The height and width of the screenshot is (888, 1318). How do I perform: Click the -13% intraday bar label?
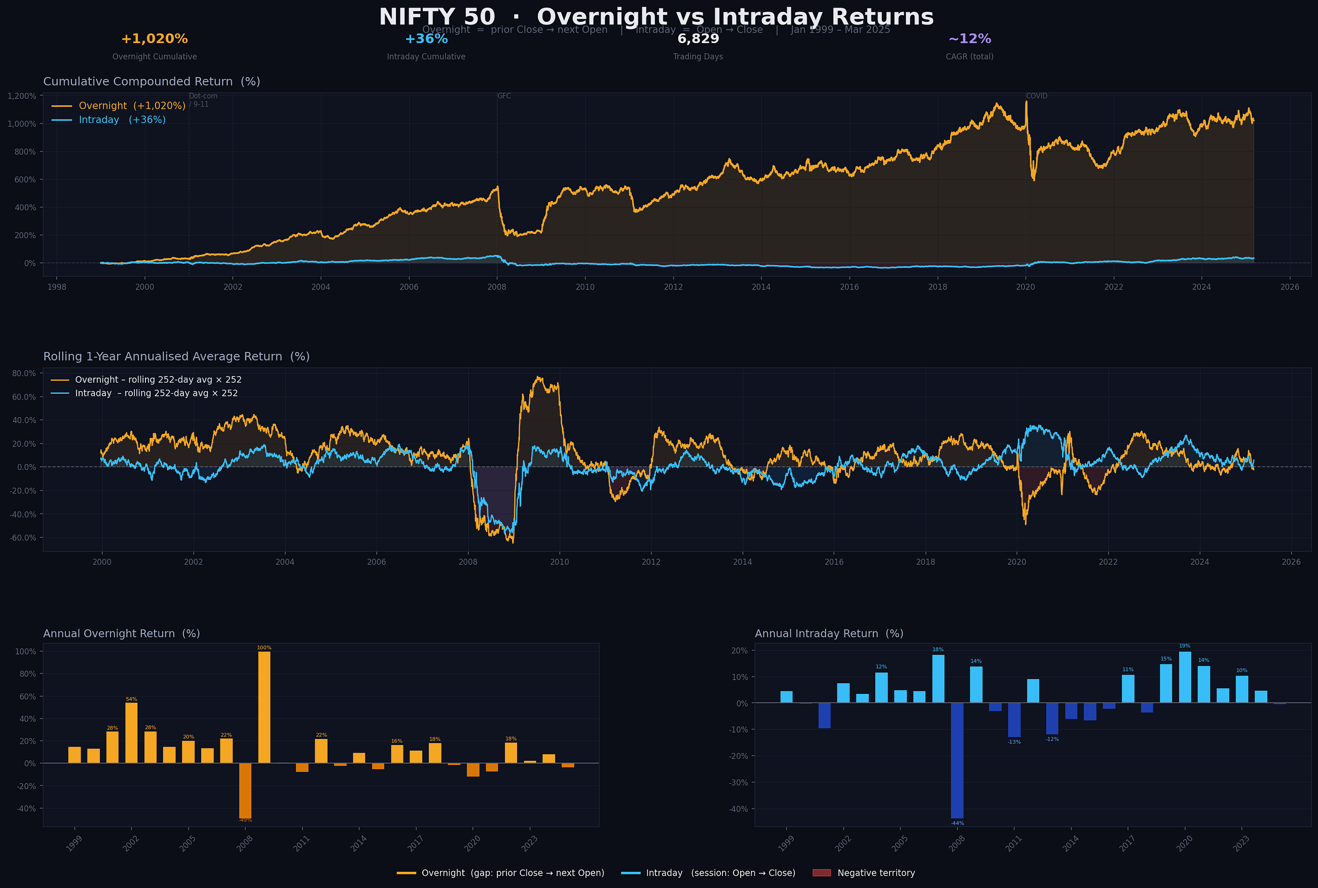[1014, 743]
